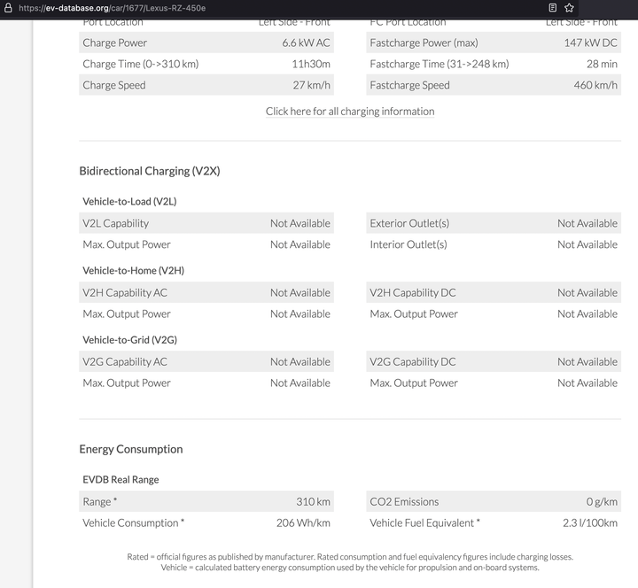Select 'Not Available' for Interior Outlet(s)

(x=587, y=244)
